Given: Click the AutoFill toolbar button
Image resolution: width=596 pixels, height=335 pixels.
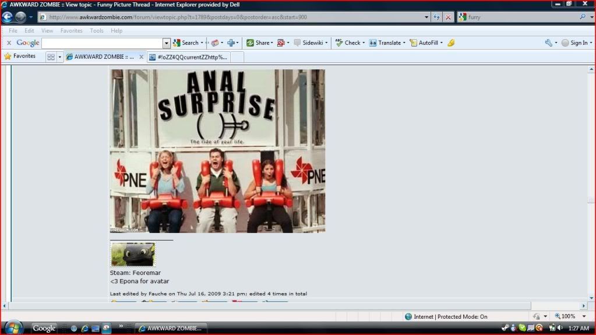Looking at the screenshot, I should 425,43.
